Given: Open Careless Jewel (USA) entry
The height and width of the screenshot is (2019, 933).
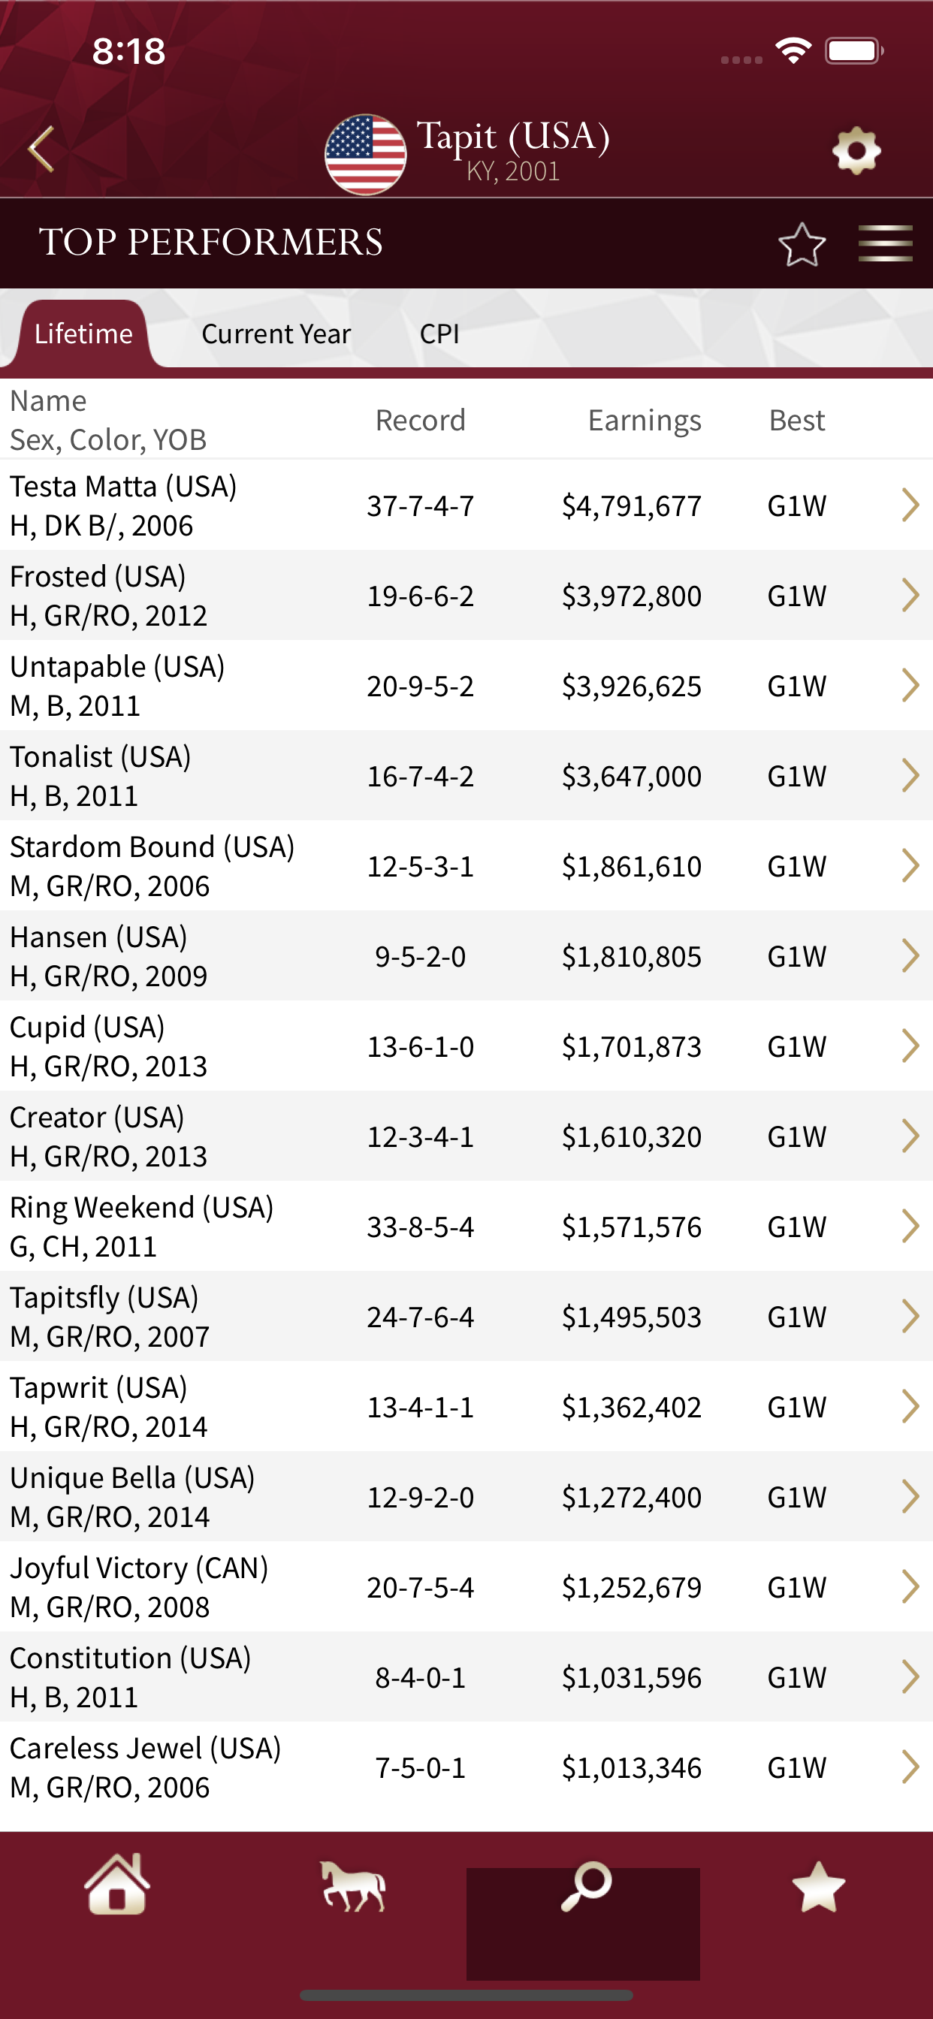Looking at the screenshot, I should pyautogui.click(x=466, y=1767).
